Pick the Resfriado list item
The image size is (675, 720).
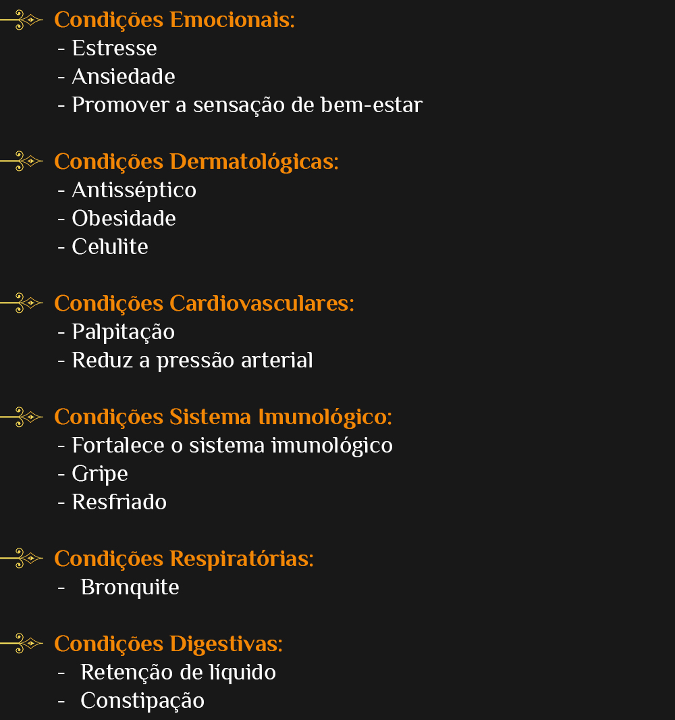[x=119, y=503]
